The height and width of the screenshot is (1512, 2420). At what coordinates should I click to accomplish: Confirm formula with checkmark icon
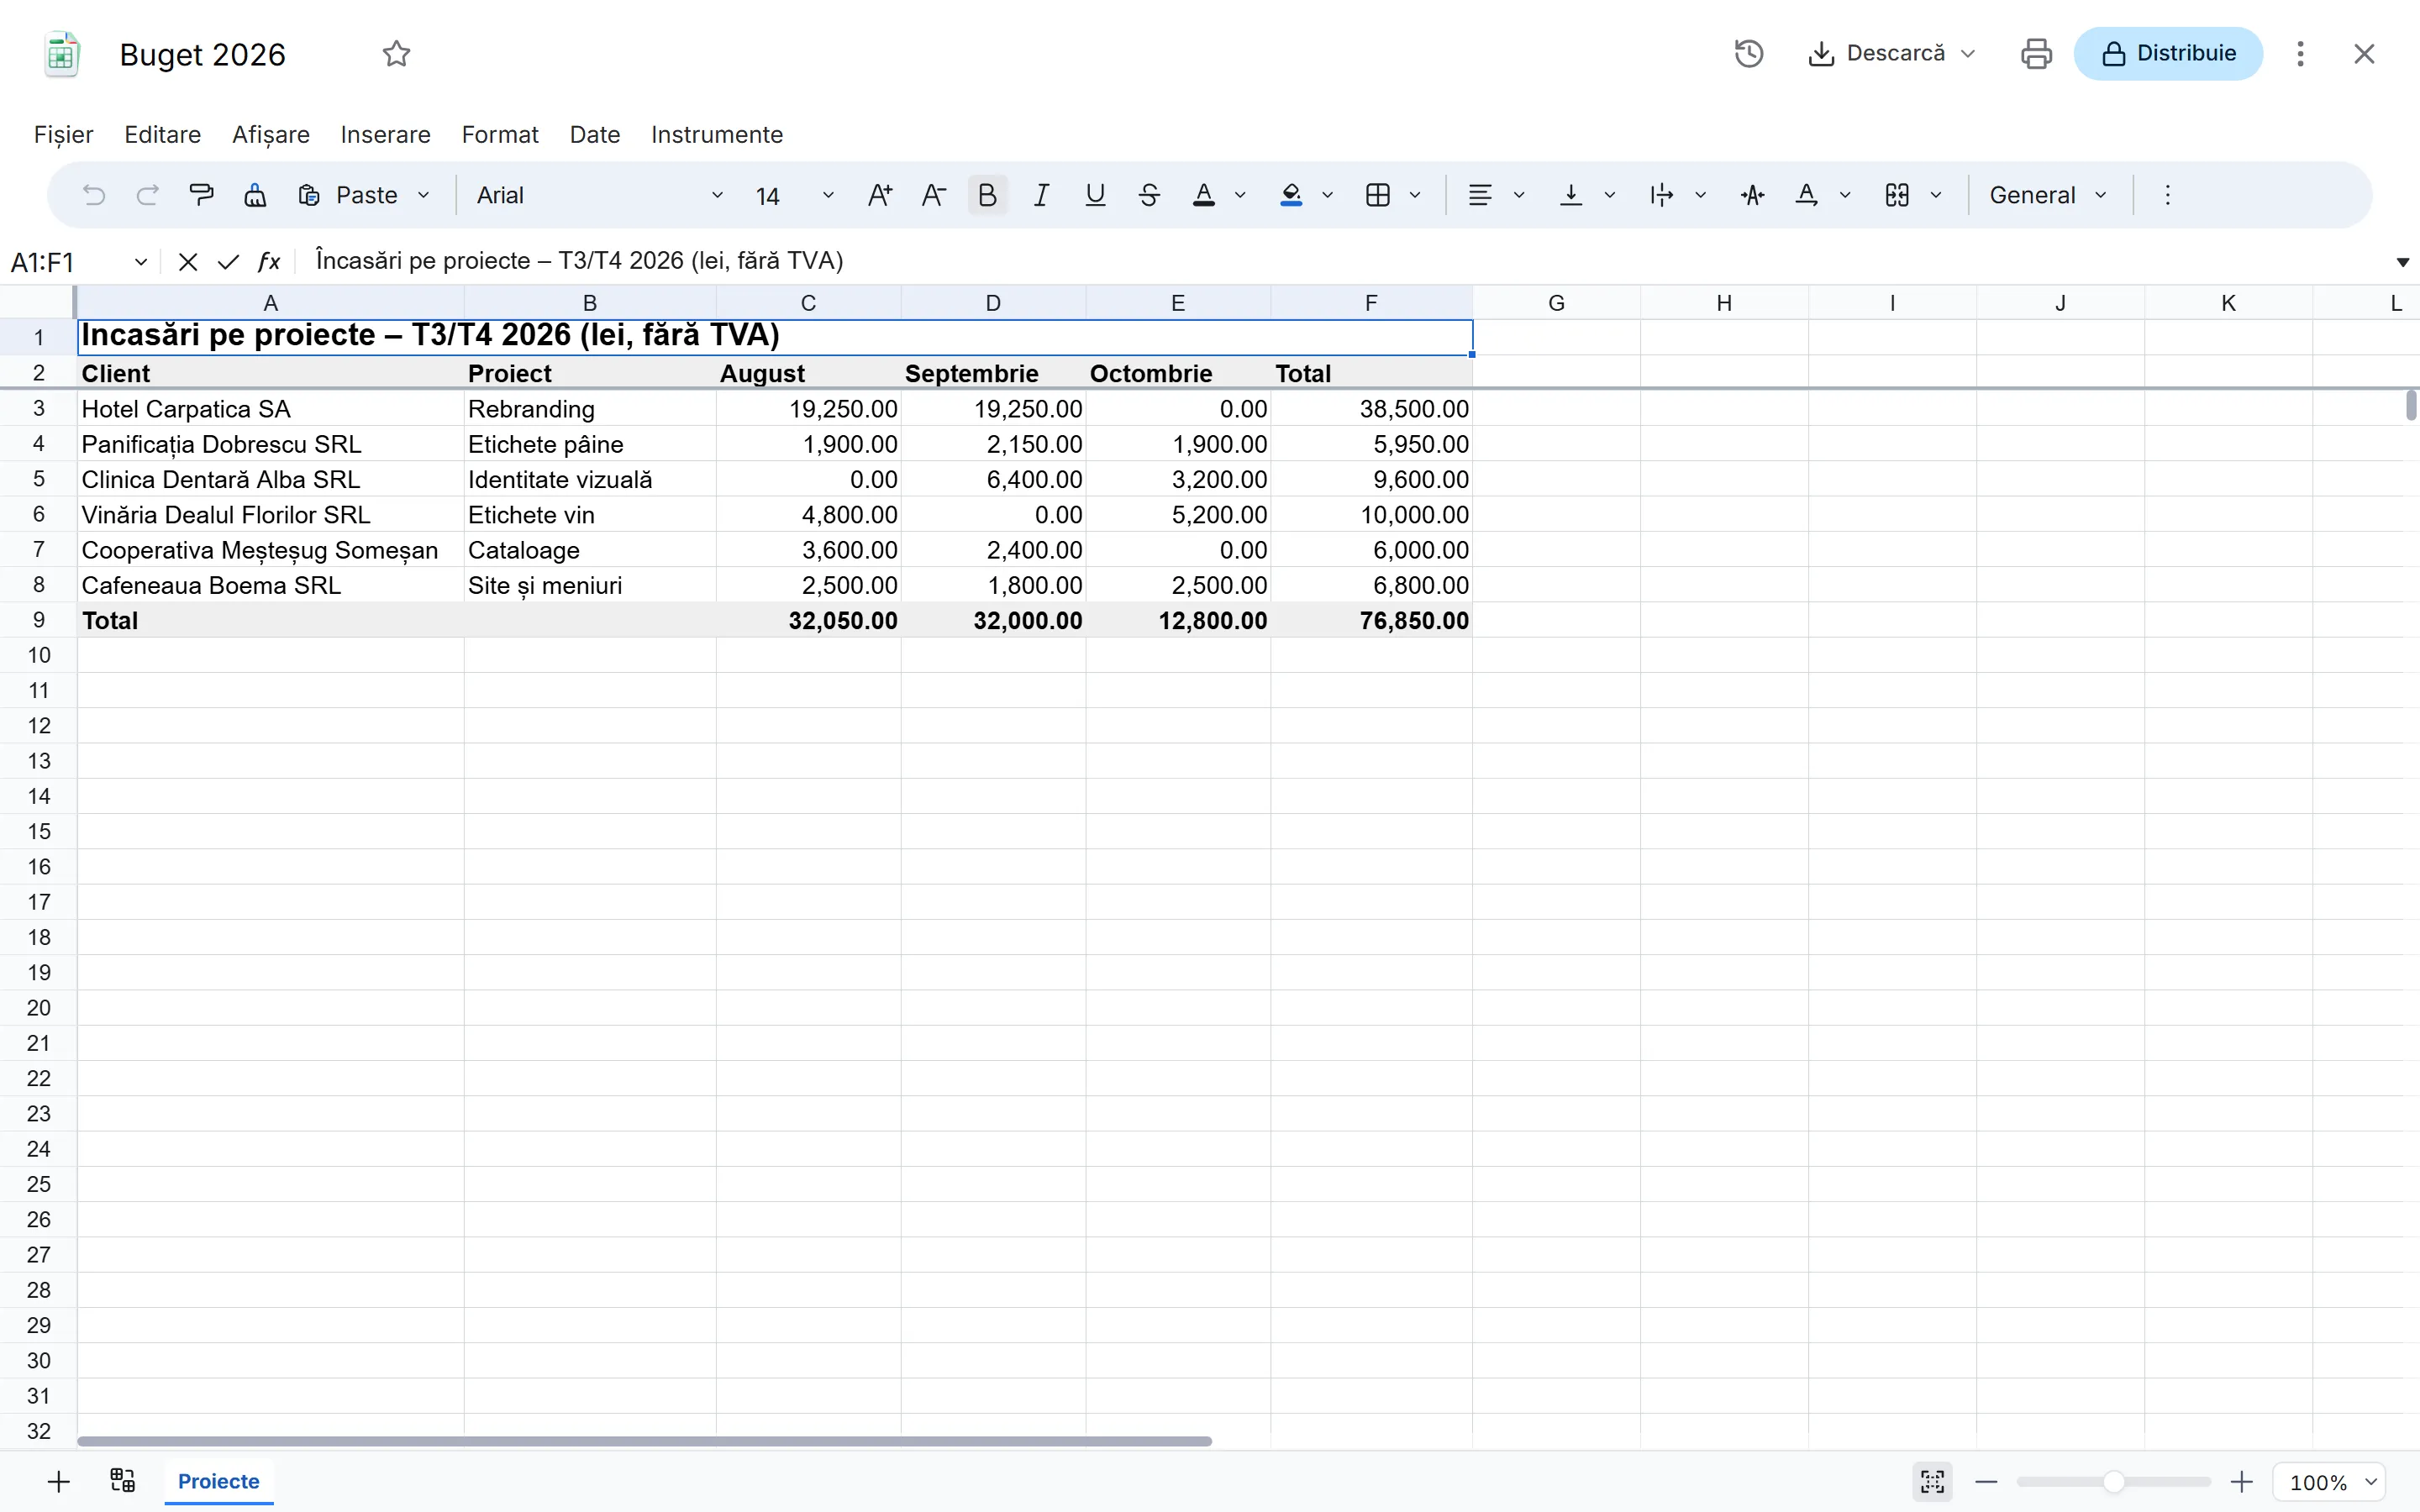228,262
